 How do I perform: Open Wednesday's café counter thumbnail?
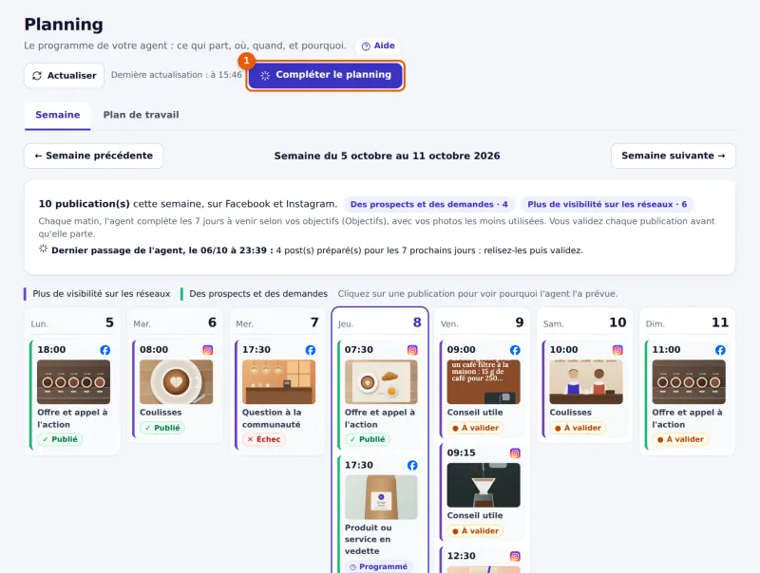tap(278, 381)
